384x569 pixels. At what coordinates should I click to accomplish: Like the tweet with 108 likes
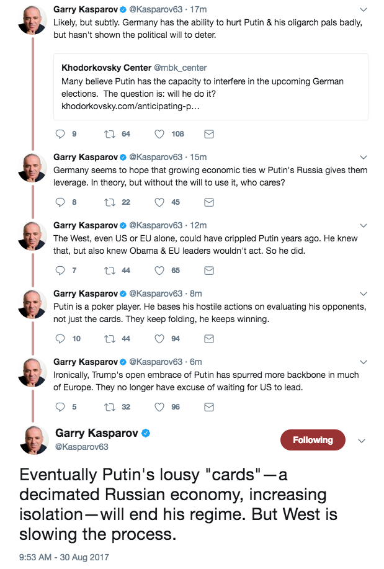(159, 134)
